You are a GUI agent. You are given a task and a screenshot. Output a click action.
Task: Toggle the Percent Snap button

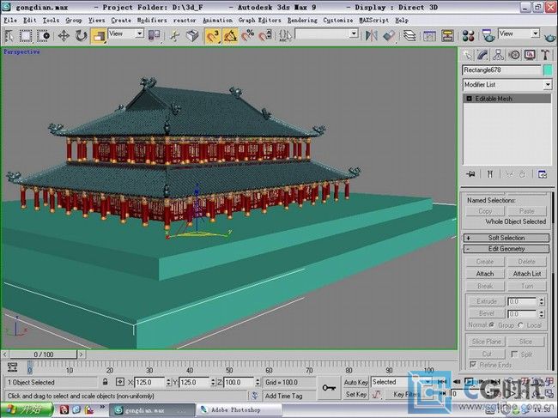(x=248, y=35)
